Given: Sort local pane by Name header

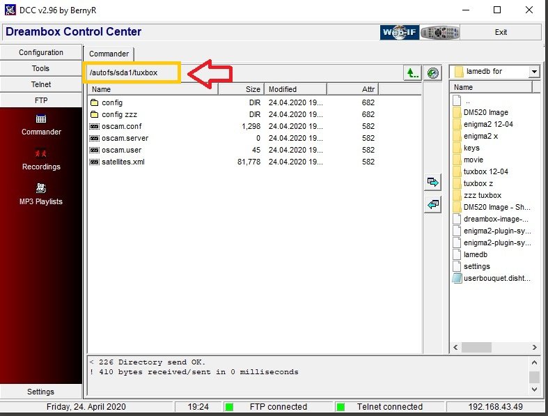Looking at the screenshot, I should tap(491, 87).
